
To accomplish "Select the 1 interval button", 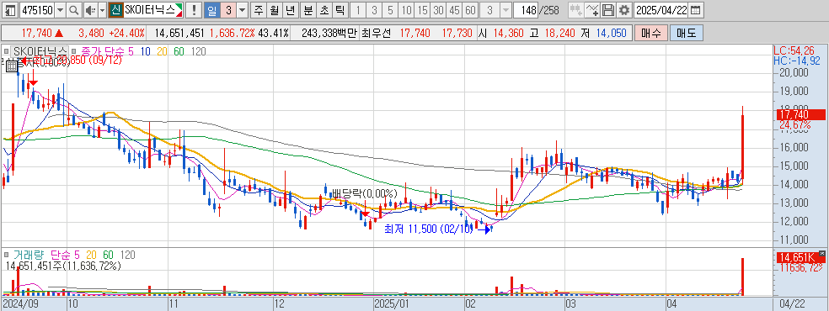I will coord(358,9).
